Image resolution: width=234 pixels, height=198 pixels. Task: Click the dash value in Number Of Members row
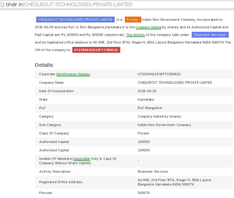(x=139, y=161)
